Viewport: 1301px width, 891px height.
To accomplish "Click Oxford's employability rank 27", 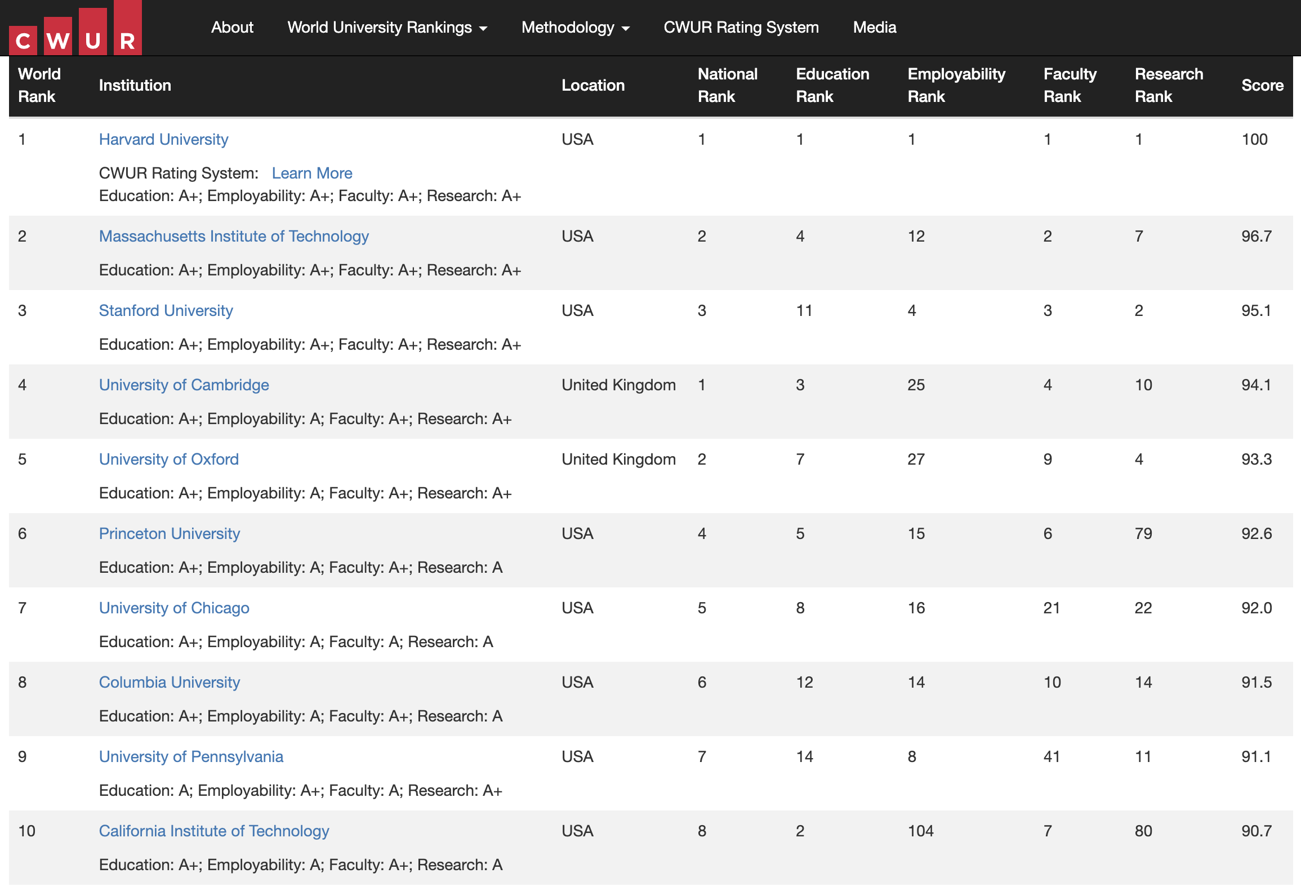I will click(916, 459).
